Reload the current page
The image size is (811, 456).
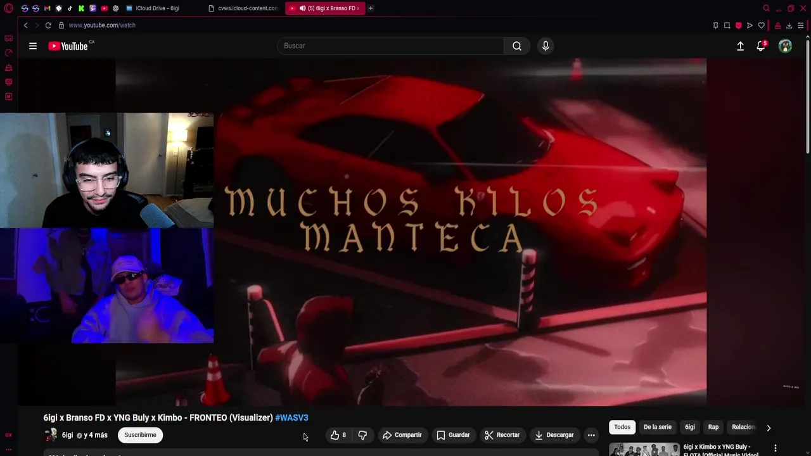[48, 25]
